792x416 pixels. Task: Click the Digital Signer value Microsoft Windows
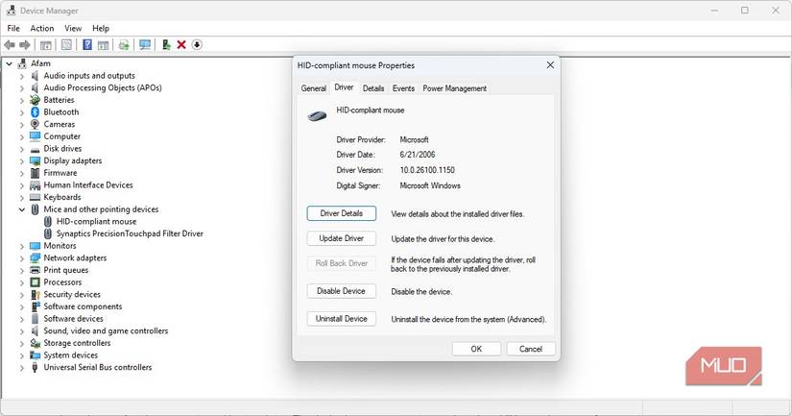pos(430,186)
